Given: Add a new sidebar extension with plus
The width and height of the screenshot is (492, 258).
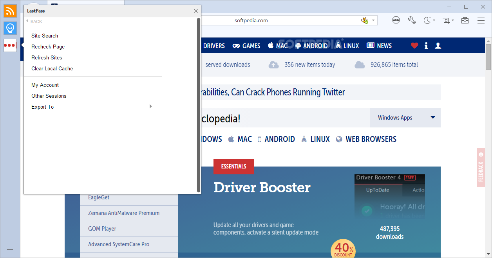Looking at the screenshot, I should (10, 249).
